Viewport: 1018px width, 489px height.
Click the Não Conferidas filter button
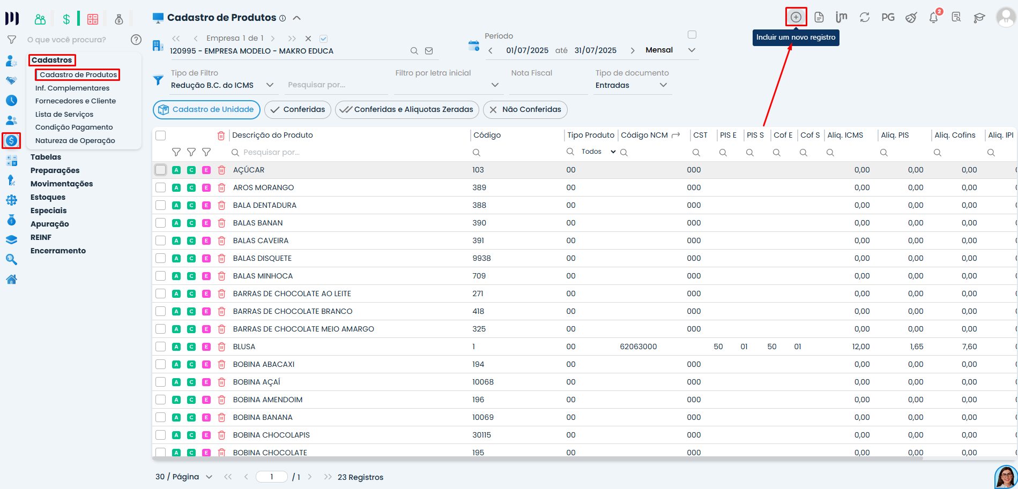(x=525, y=109)
